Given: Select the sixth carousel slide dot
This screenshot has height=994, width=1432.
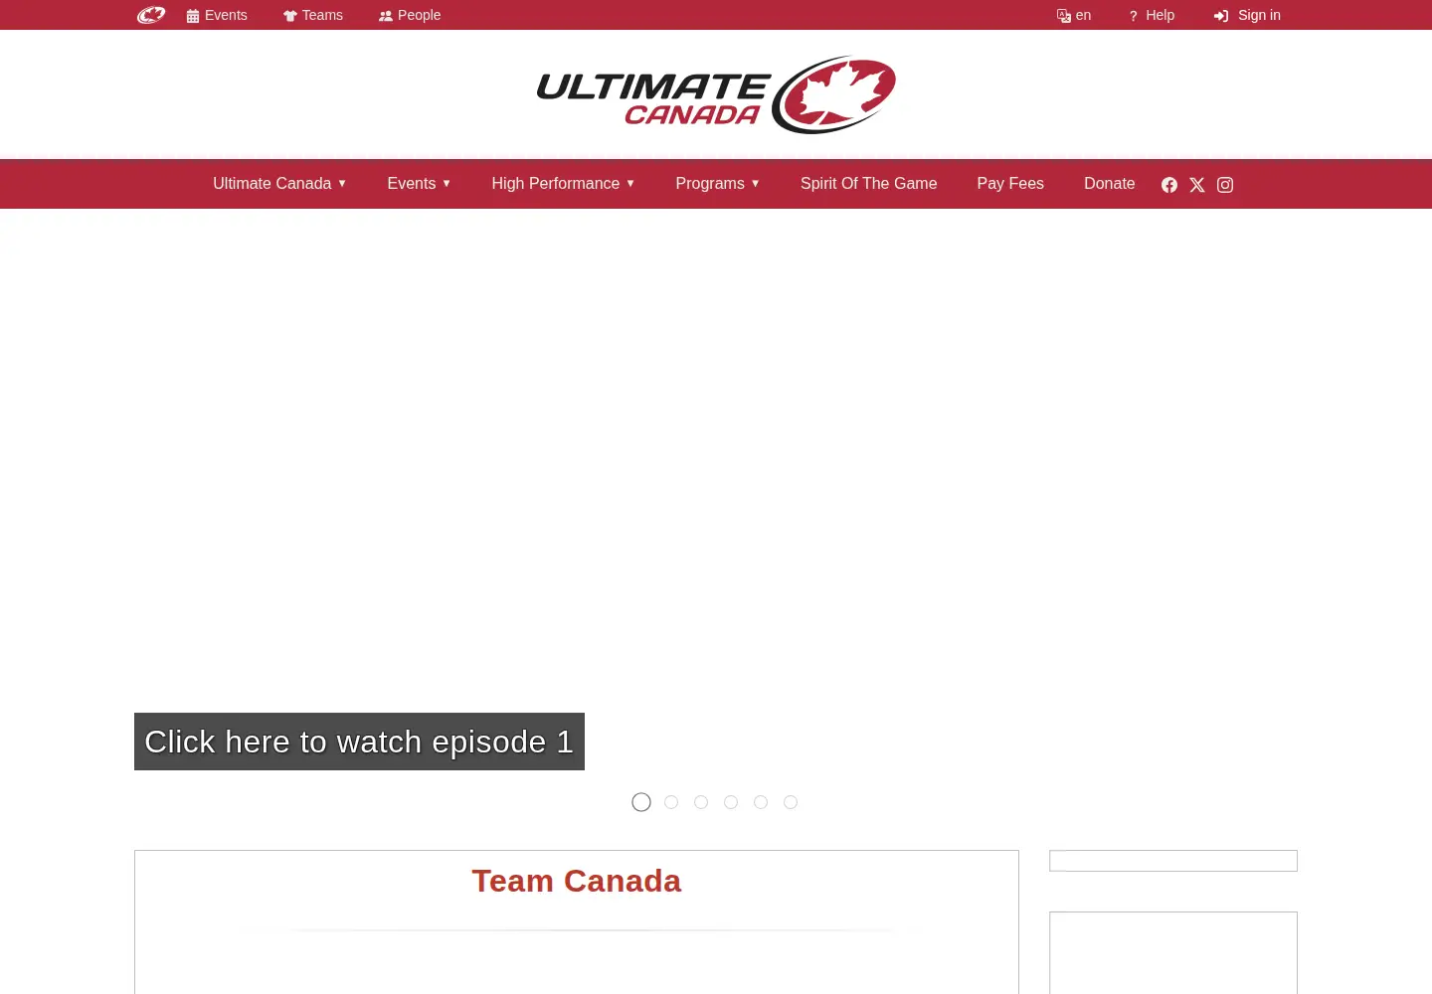Looking at the screenshot, I should point(791,802).
